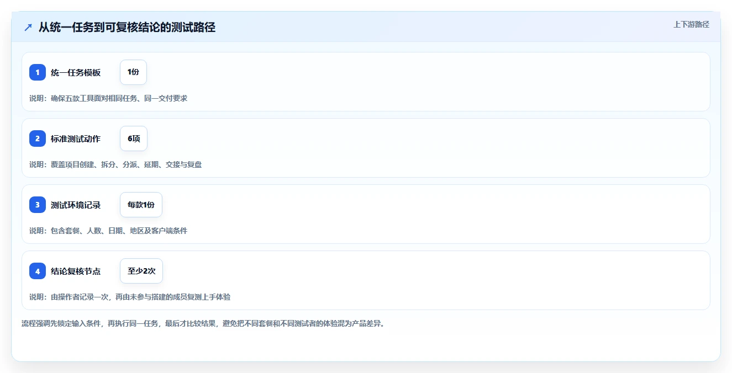Click description starting 覆盖项目创建、拆分
The image size is (732, 373).
115,164
